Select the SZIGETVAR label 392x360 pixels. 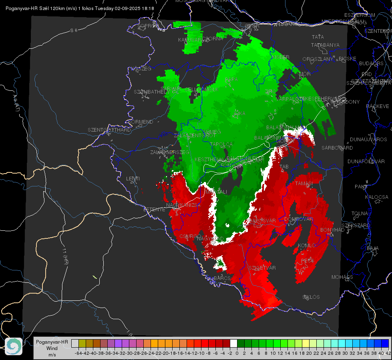tap(262, 268)
